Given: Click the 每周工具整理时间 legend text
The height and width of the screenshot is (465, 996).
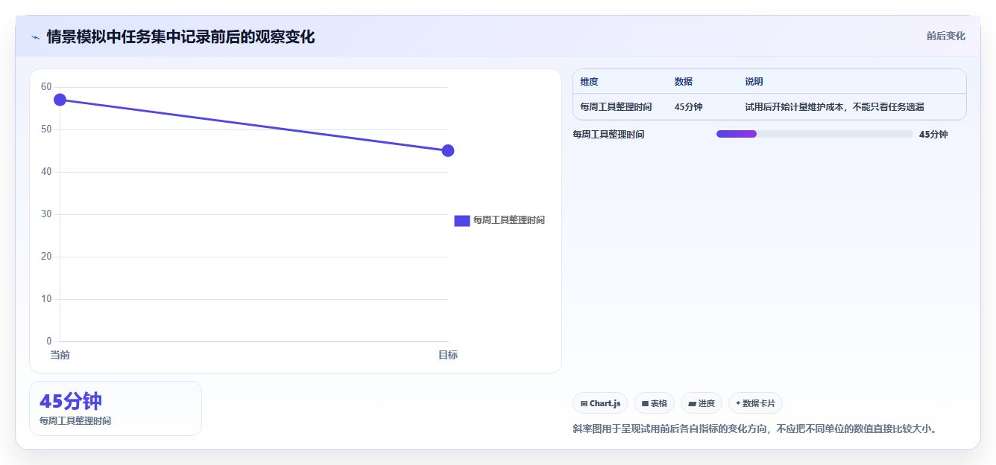Looking at the screenshot, I should point(509,220).
